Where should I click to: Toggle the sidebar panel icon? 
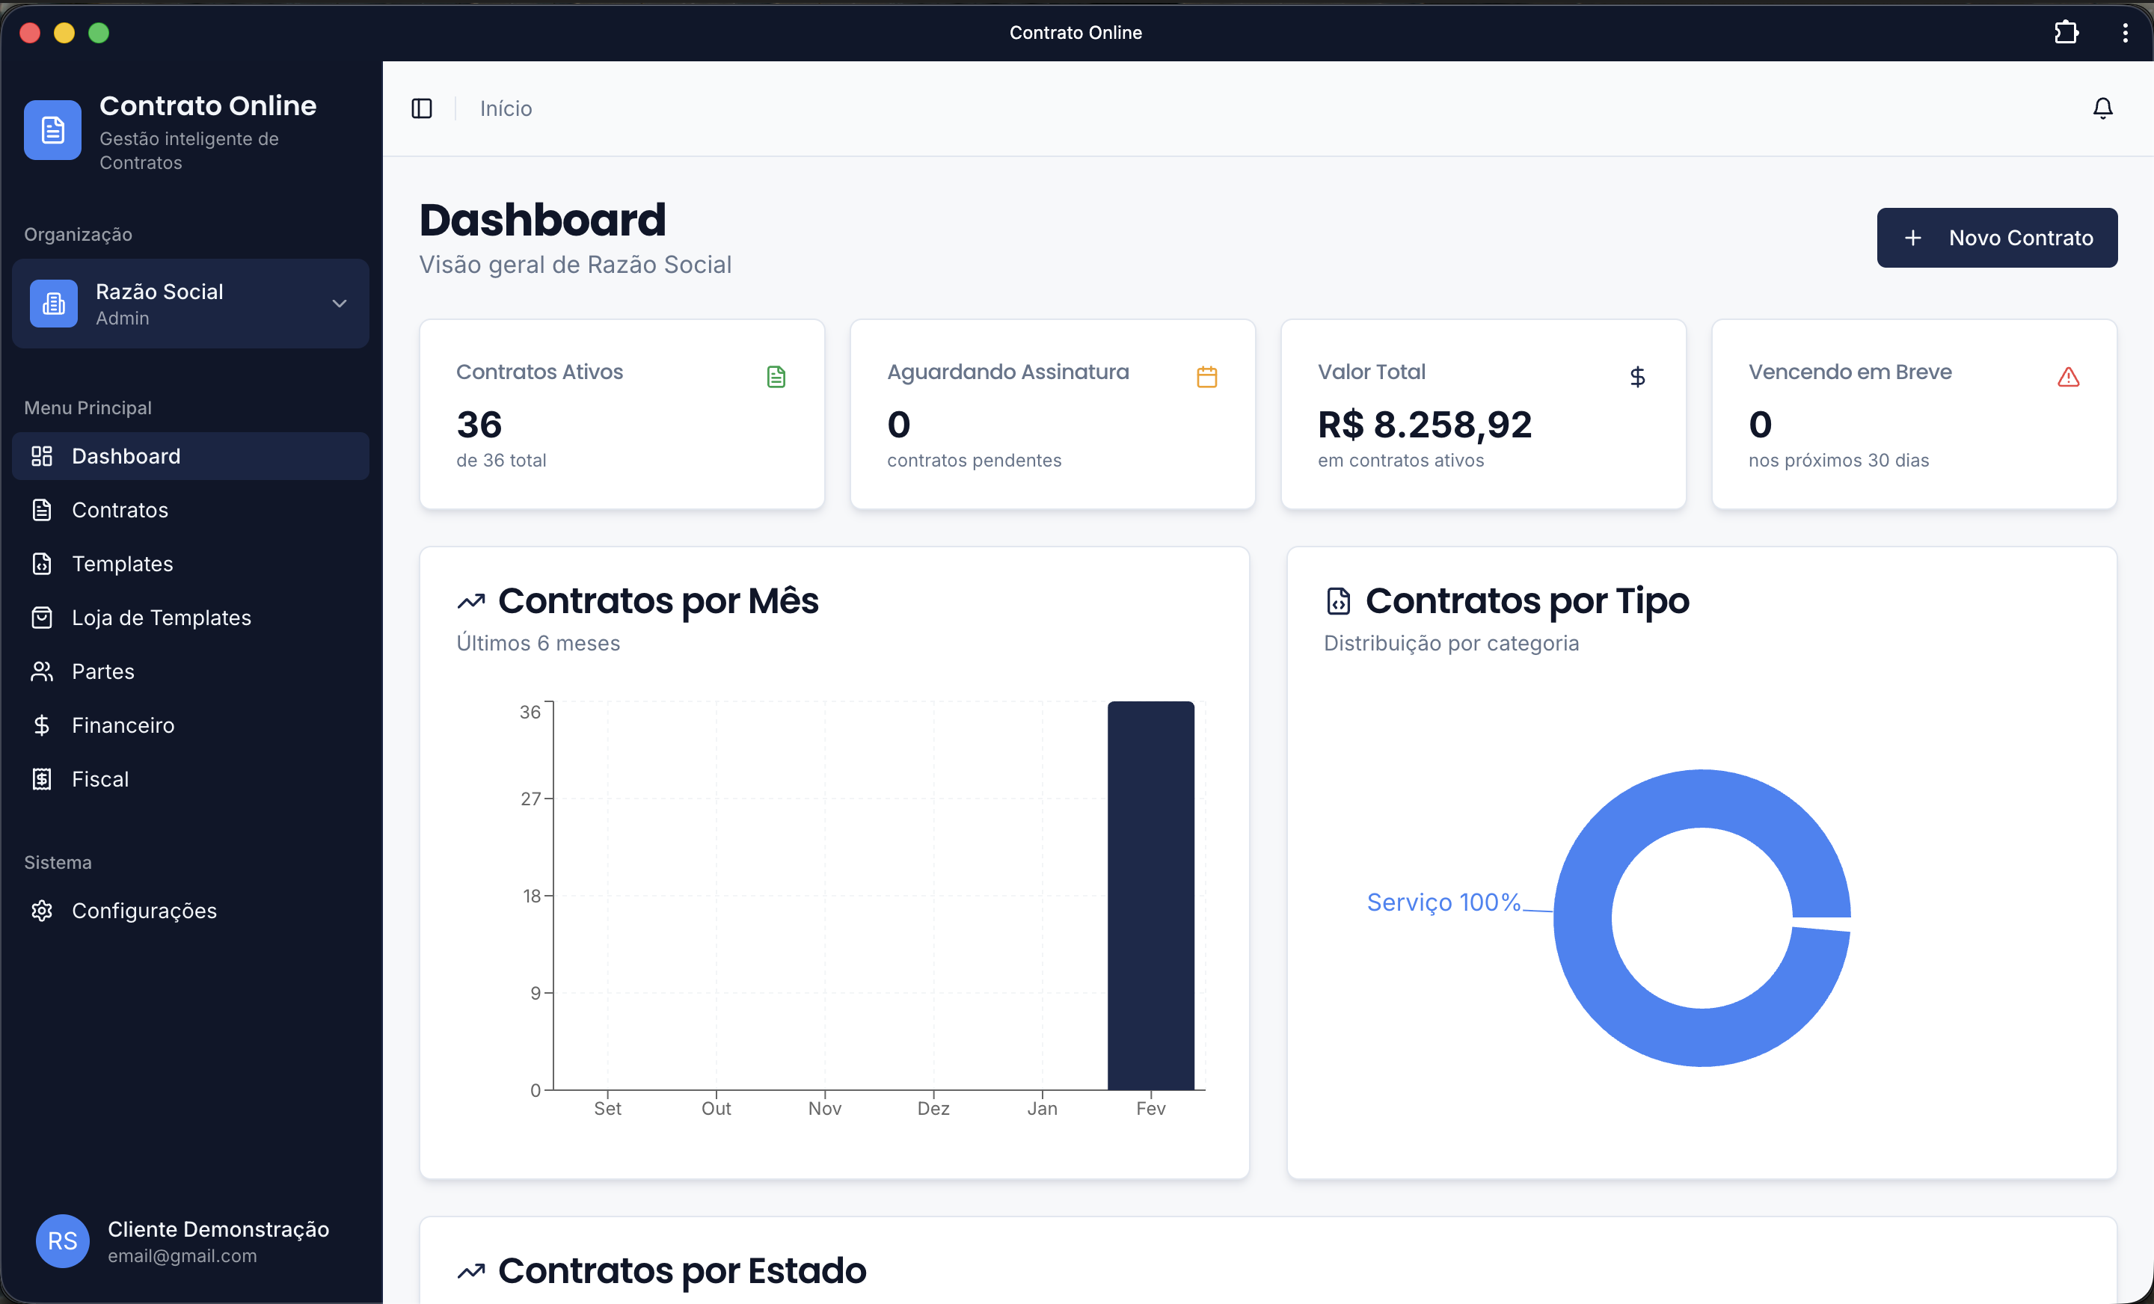coord(421,108)
